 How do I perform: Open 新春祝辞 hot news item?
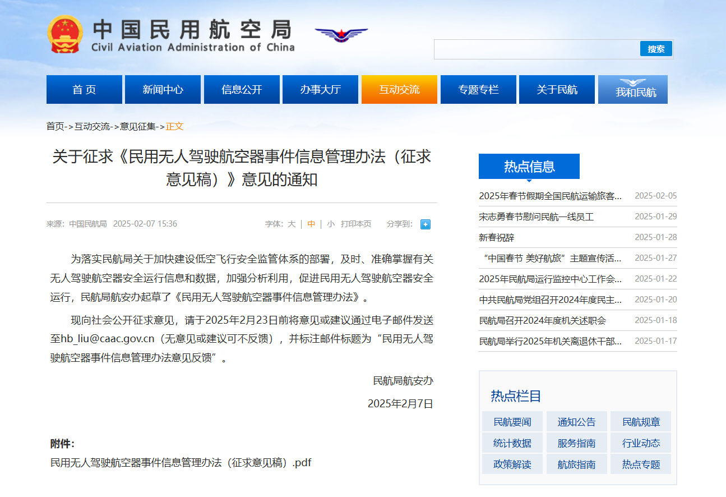[x=496, y=237]
